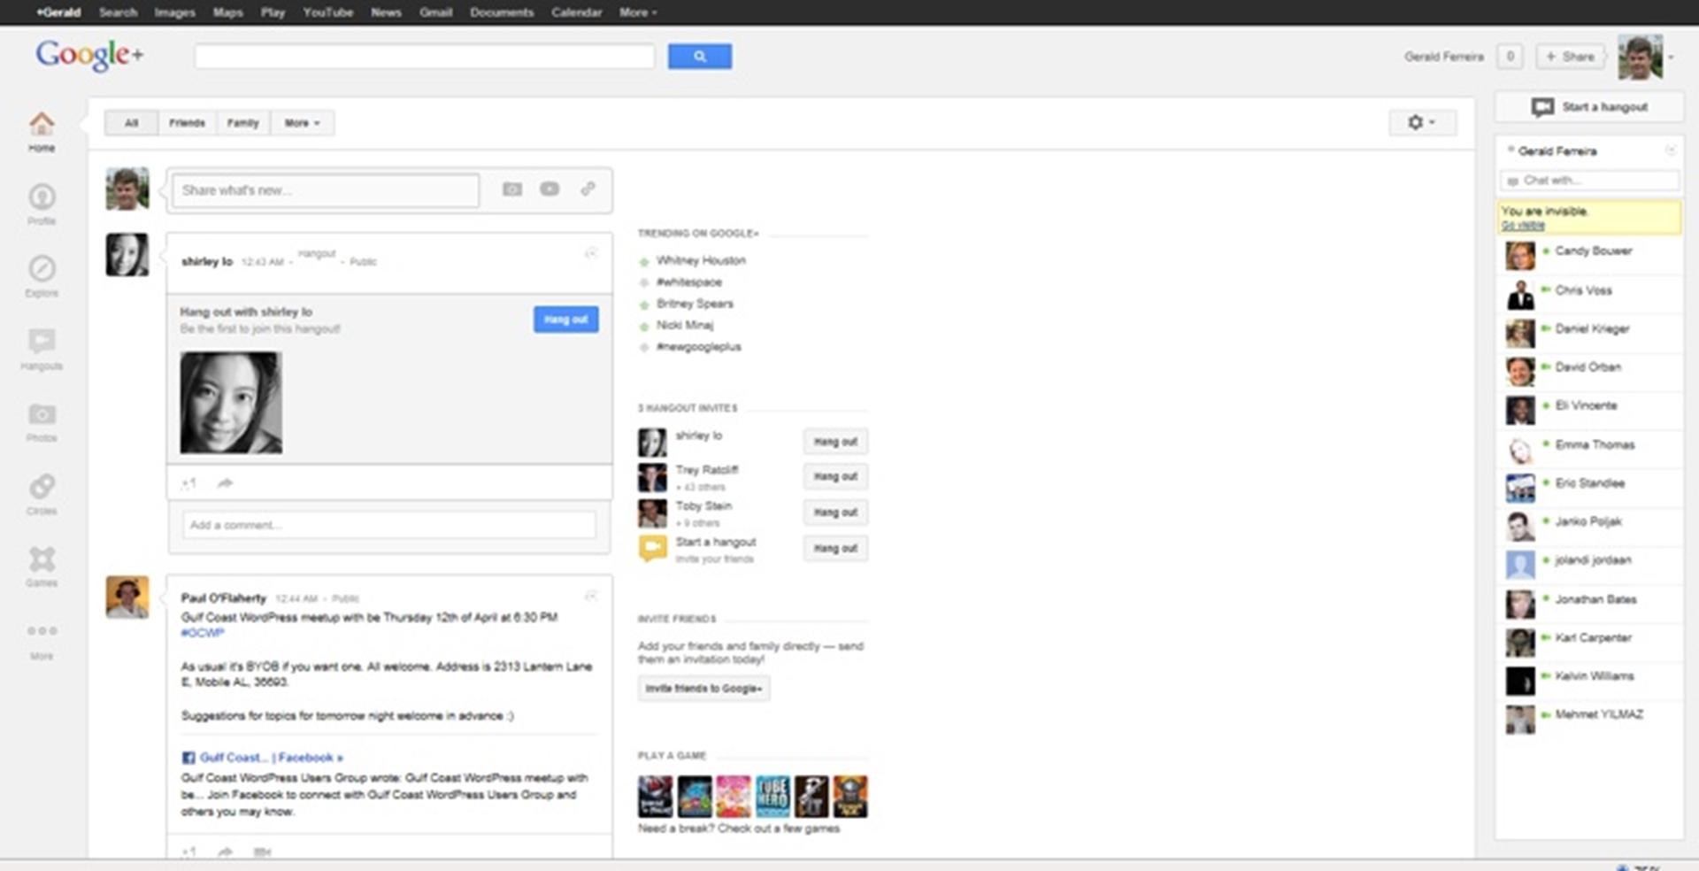The image size is (1699, 871).
Task: Join shirley lo's hangout invite
Action: (x=835, y=442)
